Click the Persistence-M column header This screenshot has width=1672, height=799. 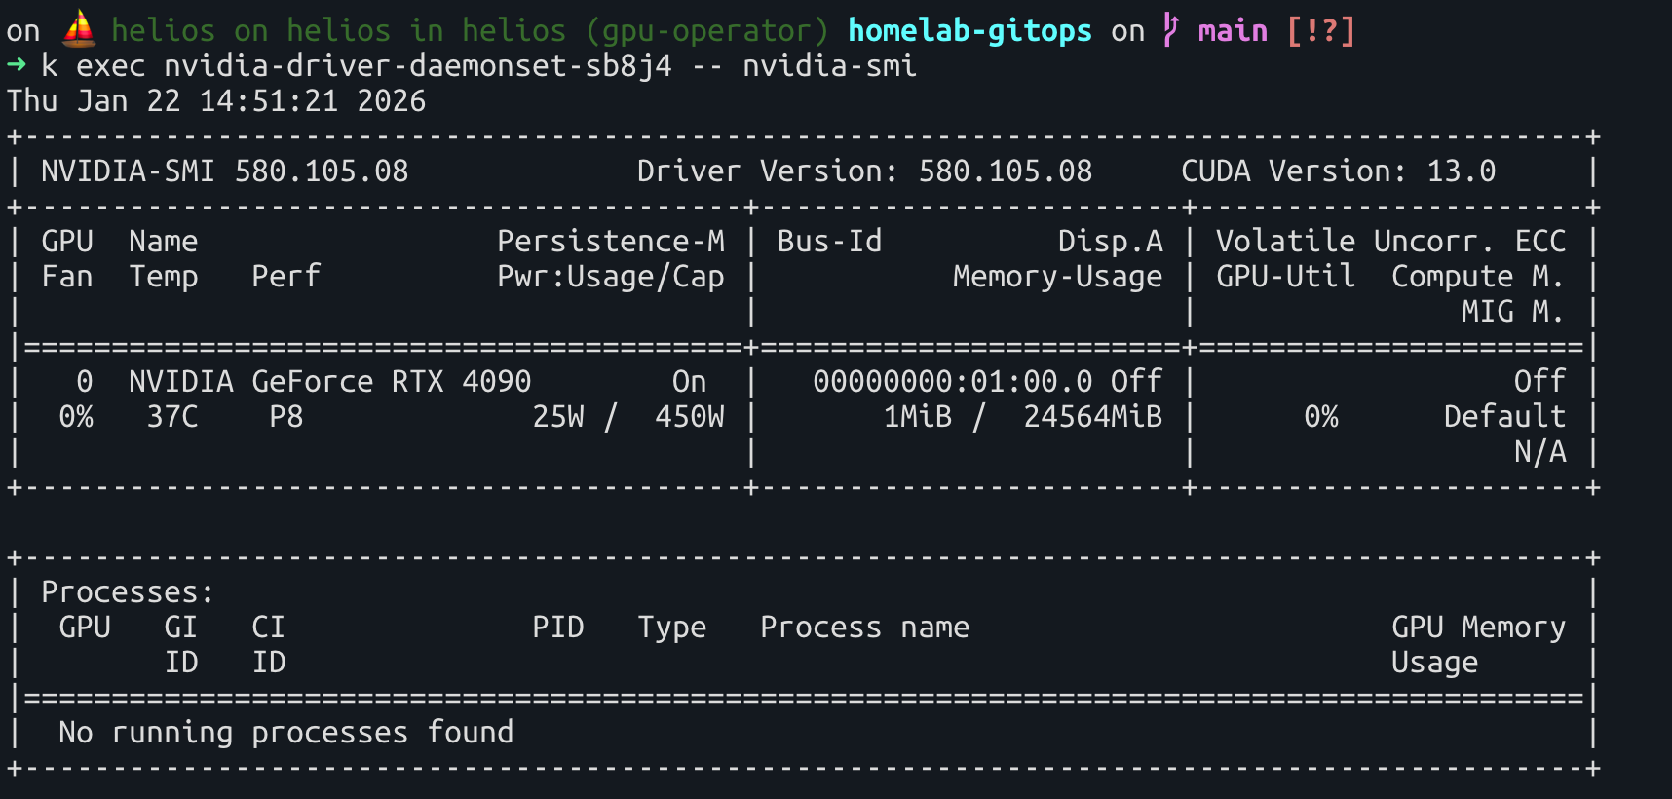pyautogui.click(x=611, y=241)
